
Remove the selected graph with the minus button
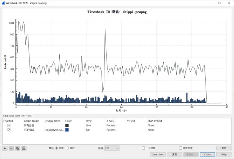coord(11,148)
